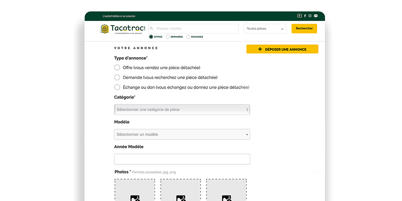The image size is (402, 201).
Task: Click the Année Modèle input field
Action: coord(182,159)
